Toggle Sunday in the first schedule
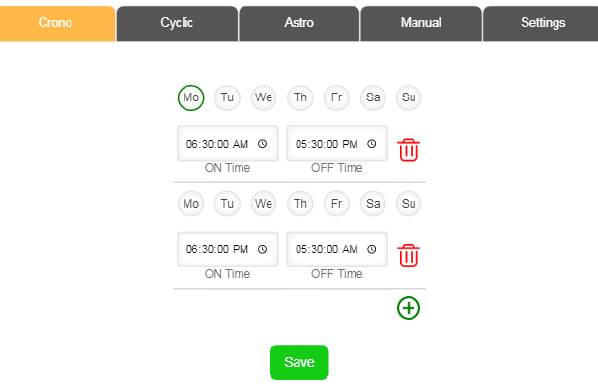Viewport: 598px width, 389px height. tap(409, 97)
